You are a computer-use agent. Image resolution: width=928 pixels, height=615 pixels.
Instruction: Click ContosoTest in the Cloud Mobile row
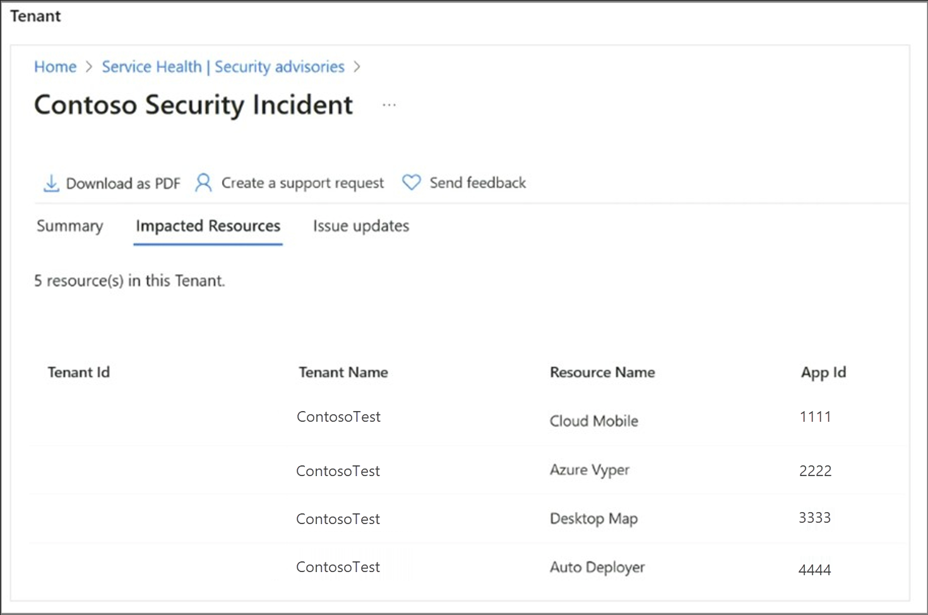point(338,417)
